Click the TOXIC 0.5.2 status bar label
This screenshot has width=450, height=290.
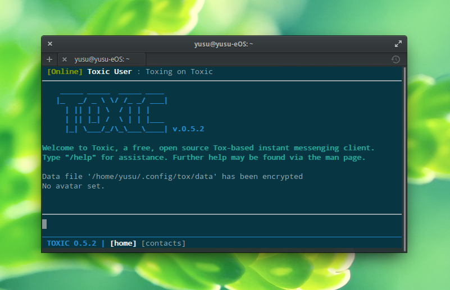point(71,243)
